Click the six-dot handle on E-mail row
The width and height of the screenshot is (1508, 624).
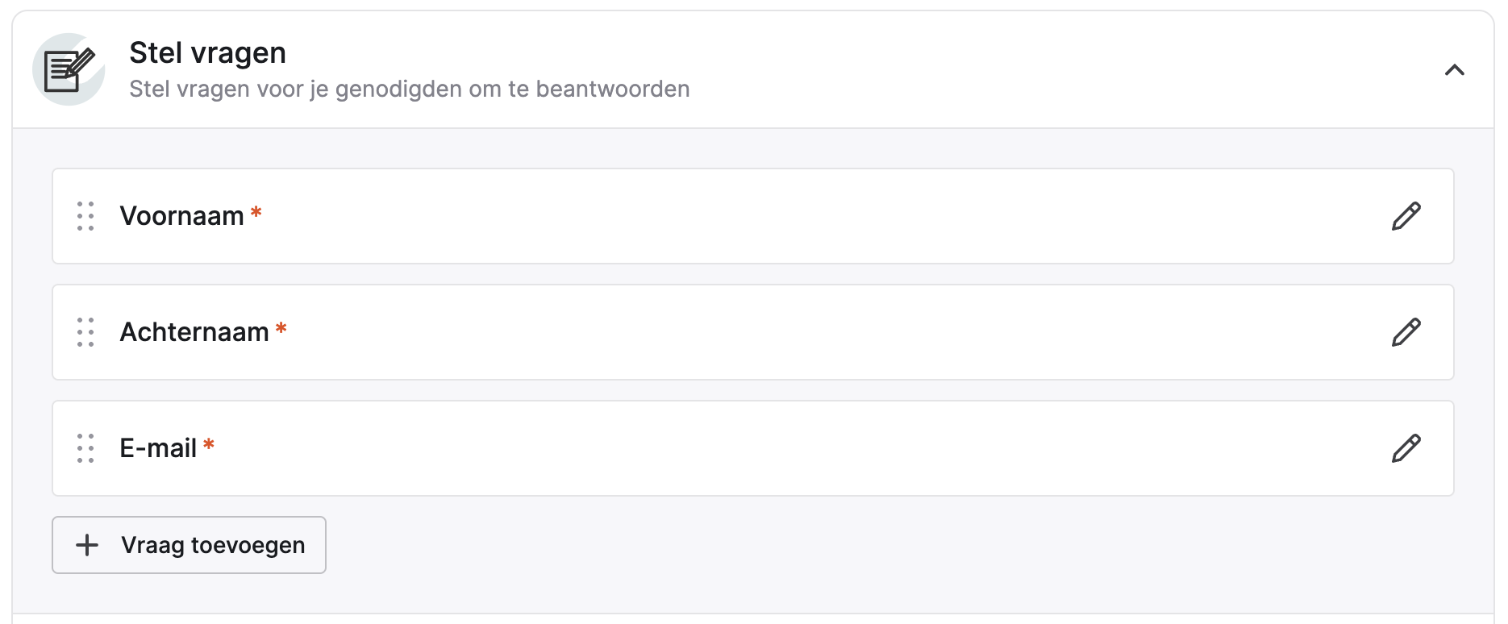[x=85, y=448]
